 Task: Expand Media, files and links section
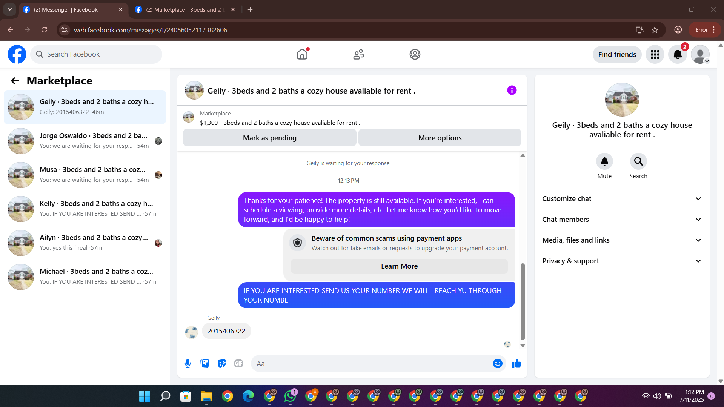622,240
